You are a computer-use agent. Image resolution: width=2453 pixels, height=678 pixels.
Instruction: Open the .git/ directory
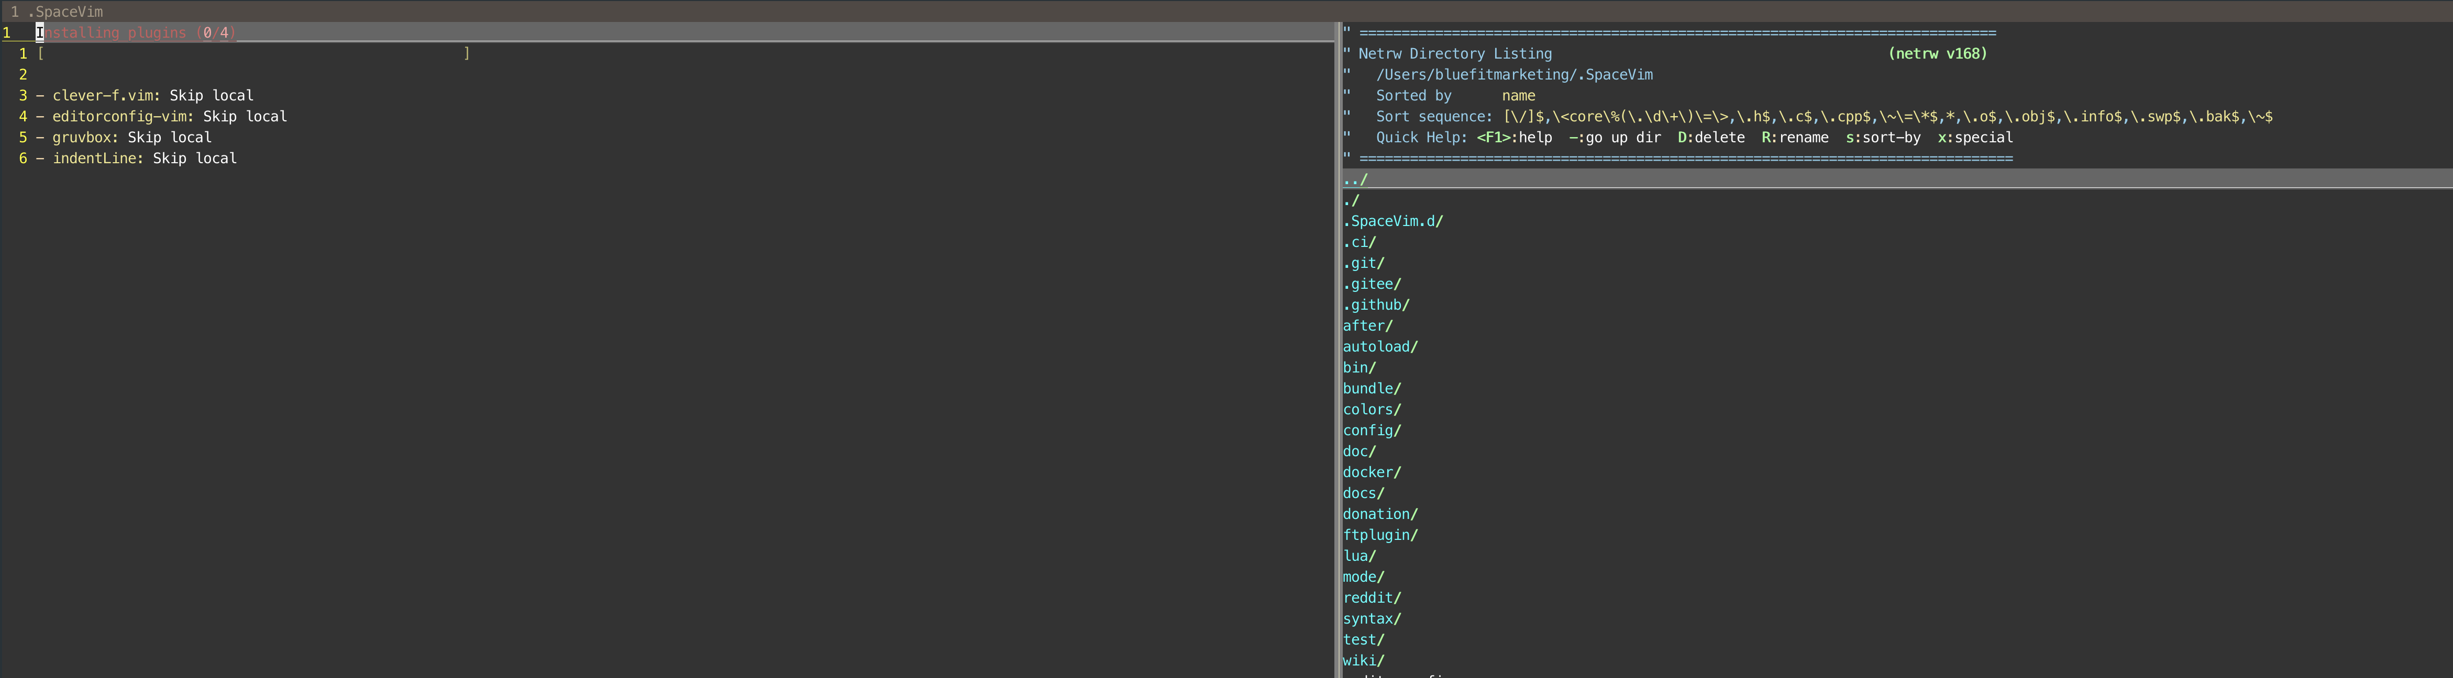click(x=1364, y=263)
